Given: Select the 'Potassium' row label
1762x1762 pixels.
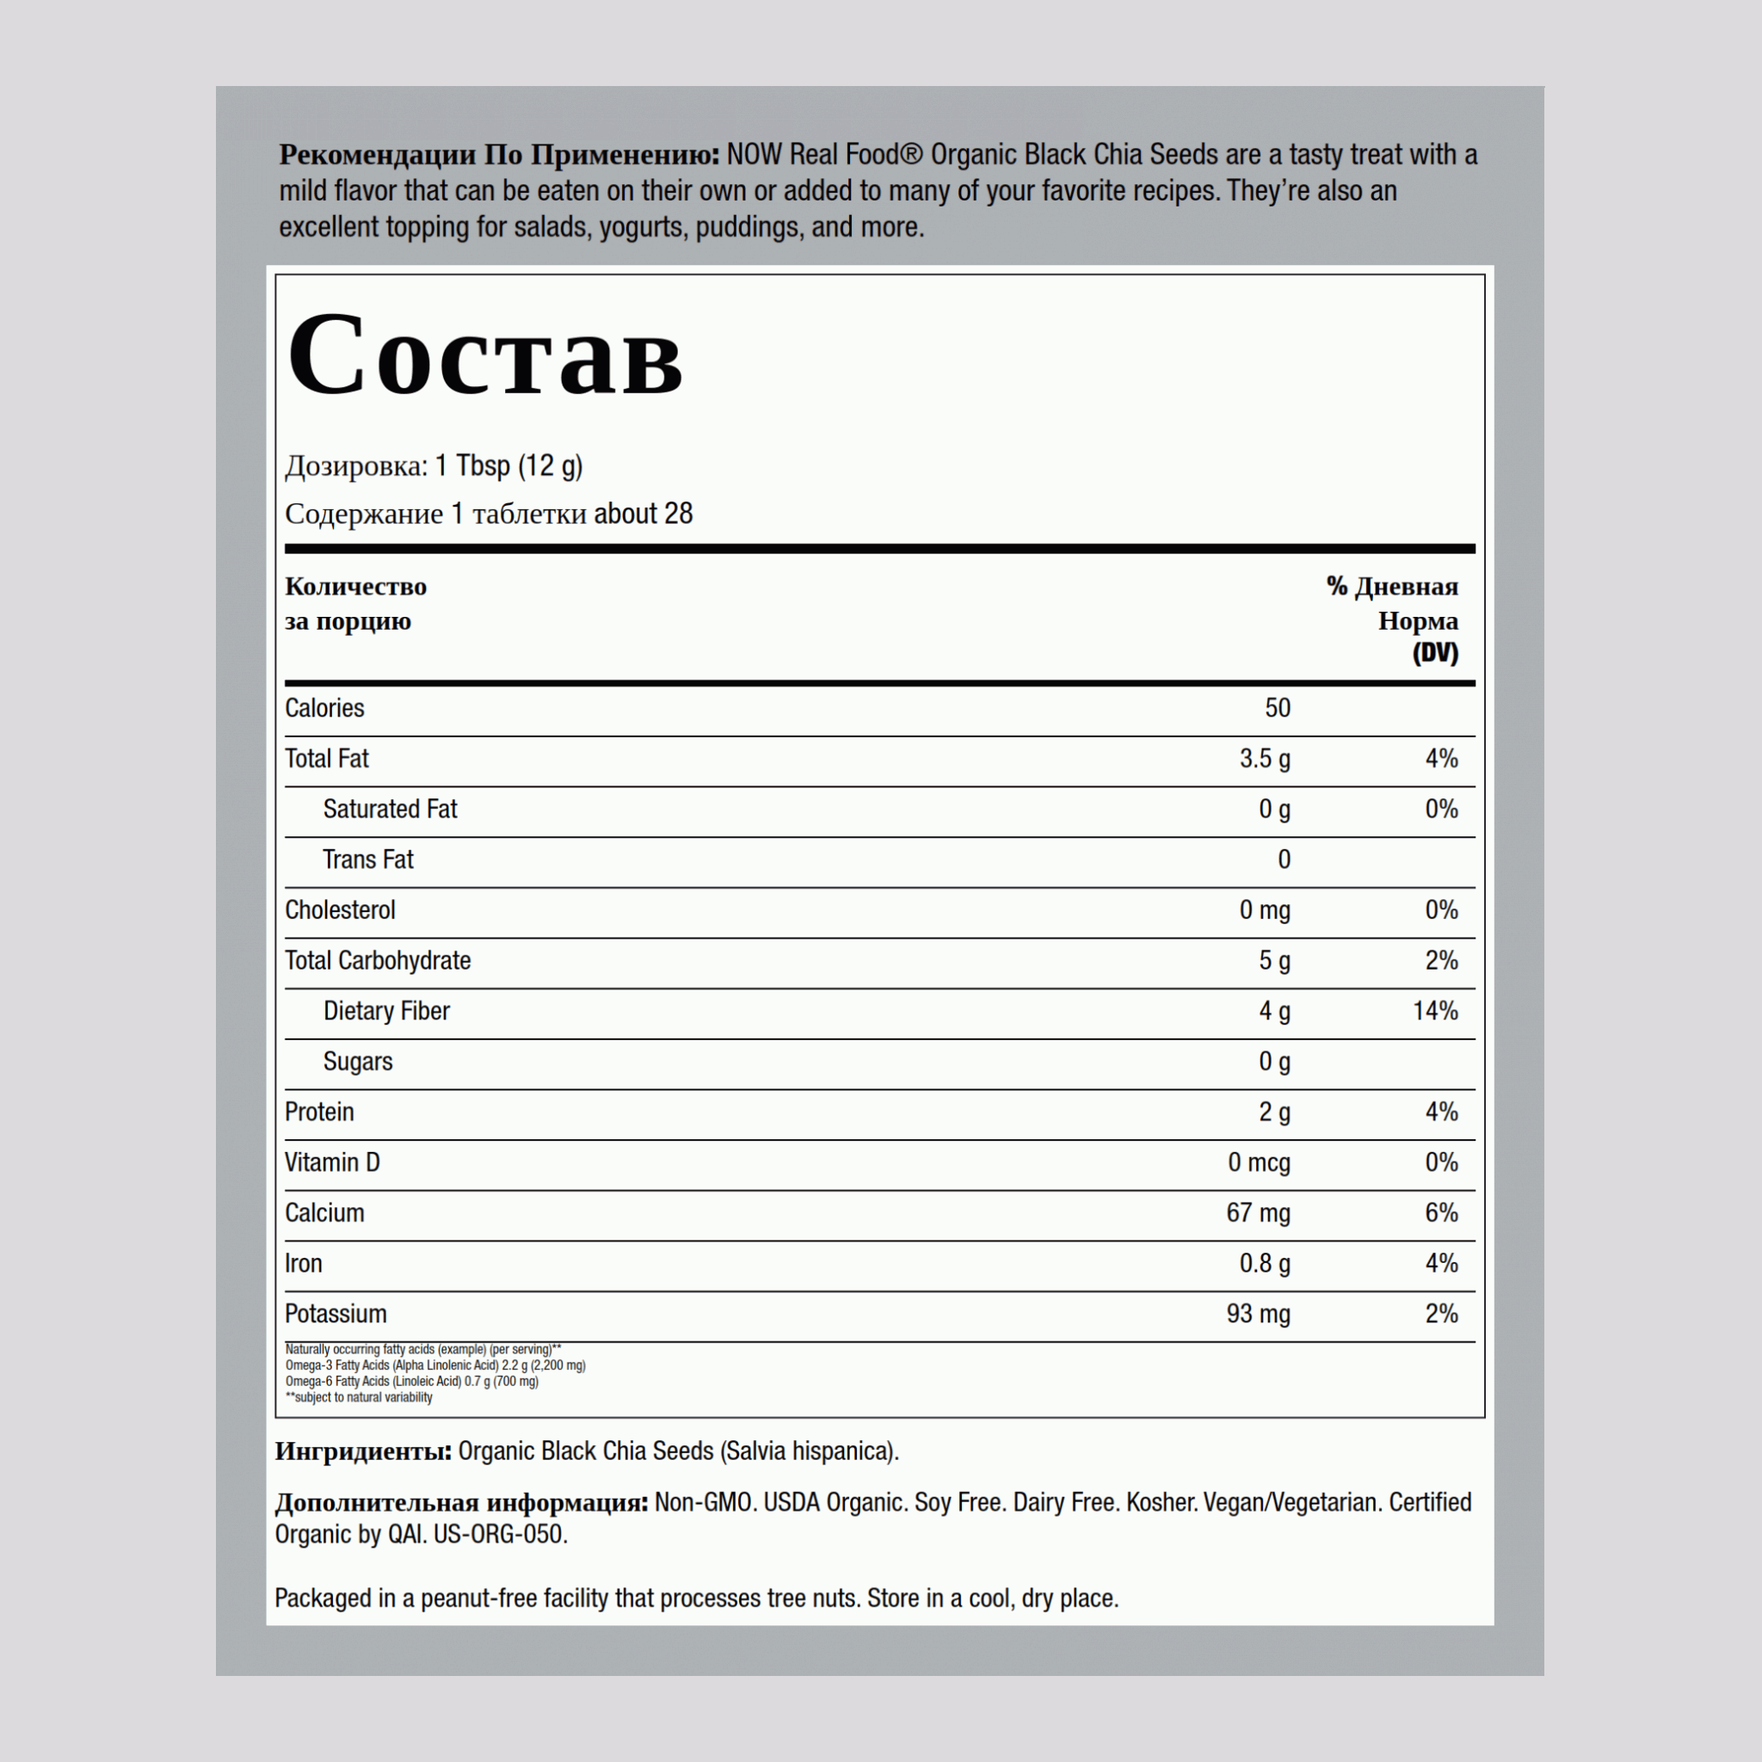Looking at the screenshot, I should click(x=336, y=1313).
